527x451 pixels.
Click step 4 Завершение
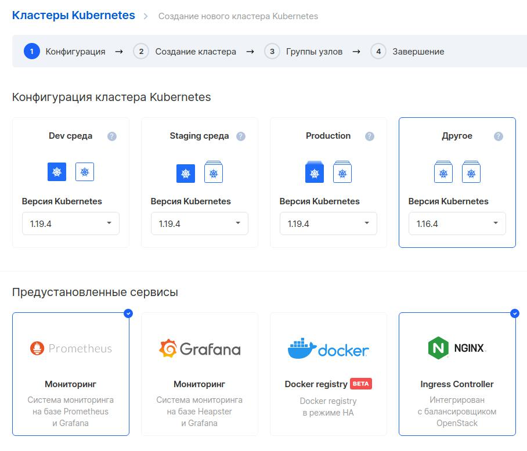(407, 52)
